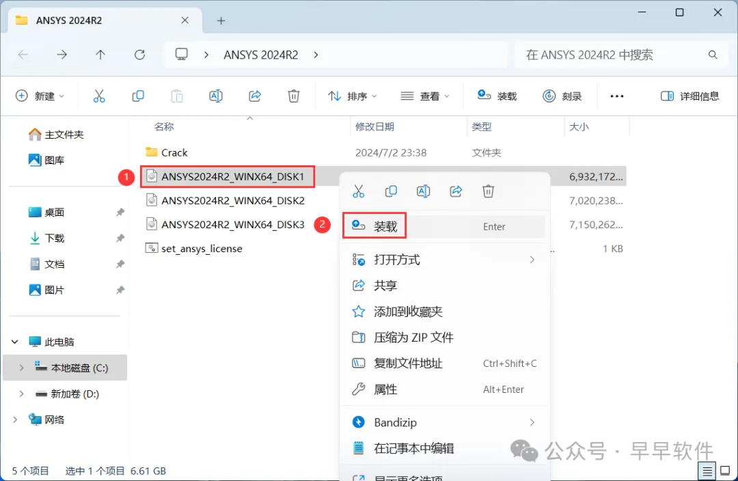Viewport: 738px width, 481px height.
Task: Click Cut icon in context menu
Action: (359, 191)
